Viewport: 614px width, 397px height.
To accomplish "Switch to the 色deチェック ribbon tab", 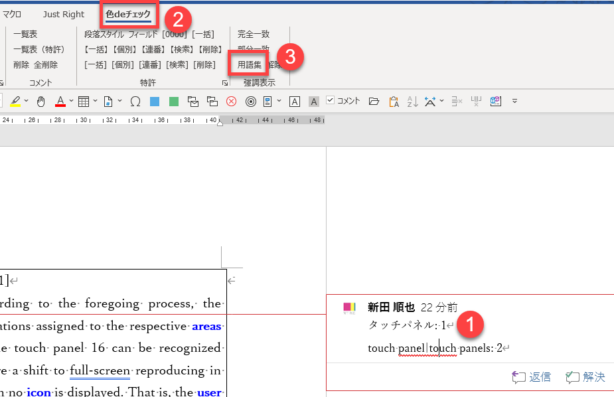I will (x=128, y=14).
